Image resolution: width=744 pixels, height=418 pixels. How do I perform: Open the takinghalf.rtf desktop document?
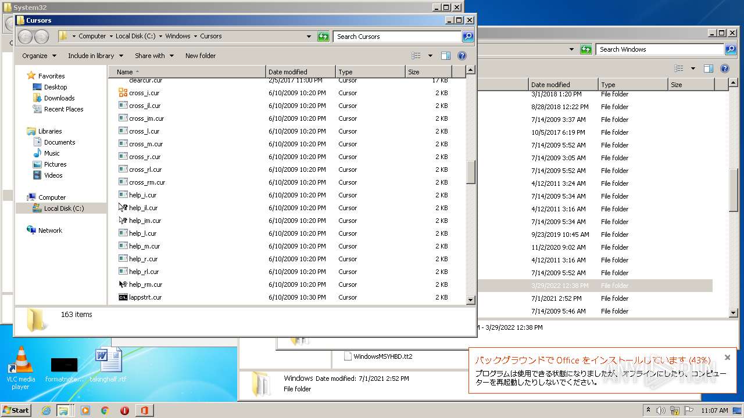108,365
